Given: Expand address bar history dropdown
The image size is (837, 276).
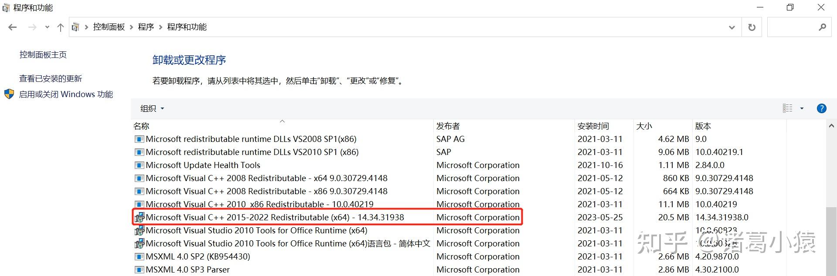Looking at the screenshot, I should 732,27.
